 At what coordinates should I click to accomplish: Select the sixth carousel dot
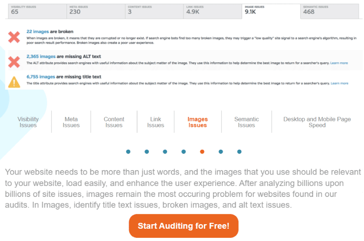pyautogui.click(x=221, y=152)
